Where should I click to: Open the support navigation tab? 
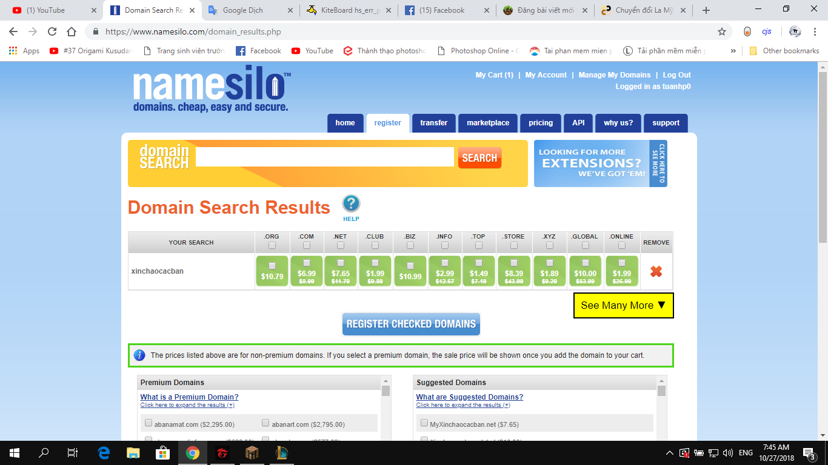click(x=666, y=123)
